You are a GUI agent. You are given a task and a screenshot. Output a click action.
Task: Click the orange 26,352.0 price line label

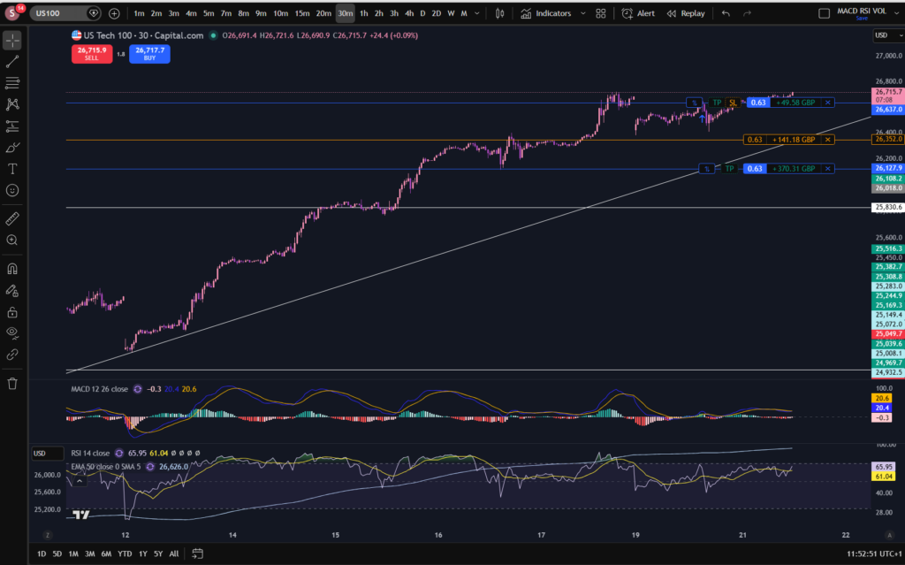pos(887,139)
